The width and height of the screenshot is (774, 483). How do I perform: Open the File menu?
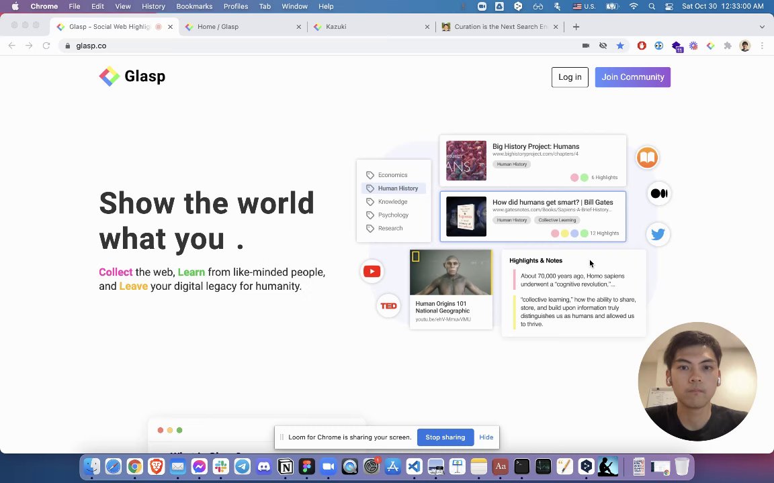coord(75,7)
